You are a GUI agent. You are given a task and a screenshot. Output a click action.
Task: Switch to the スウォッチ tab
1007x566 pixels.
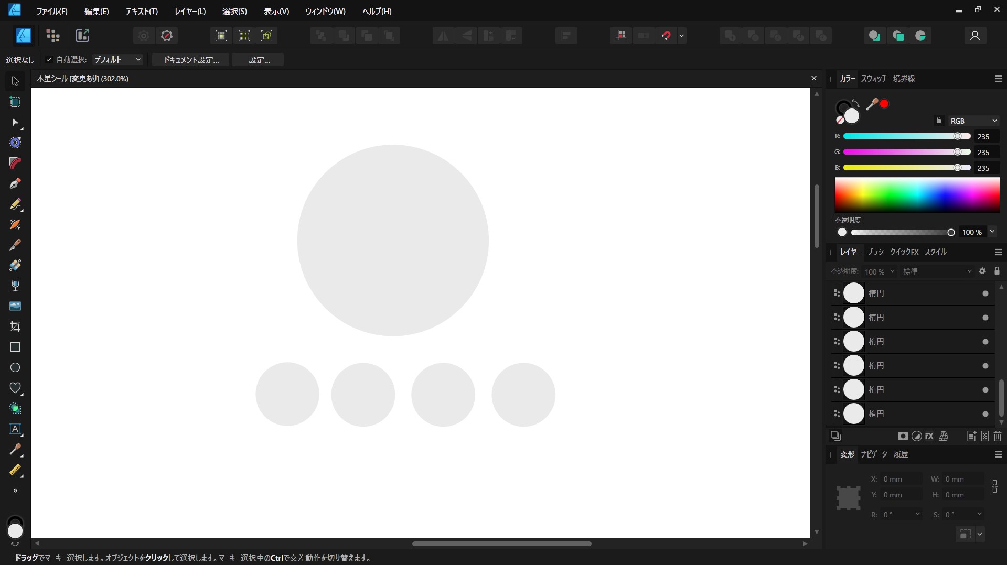click(873, 79)
